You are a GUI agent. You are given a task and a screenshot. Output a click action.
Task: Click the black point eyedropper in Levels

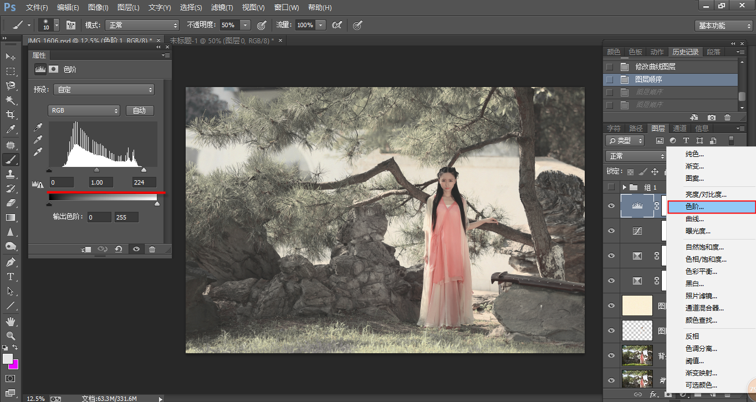(x=38, y=128)
